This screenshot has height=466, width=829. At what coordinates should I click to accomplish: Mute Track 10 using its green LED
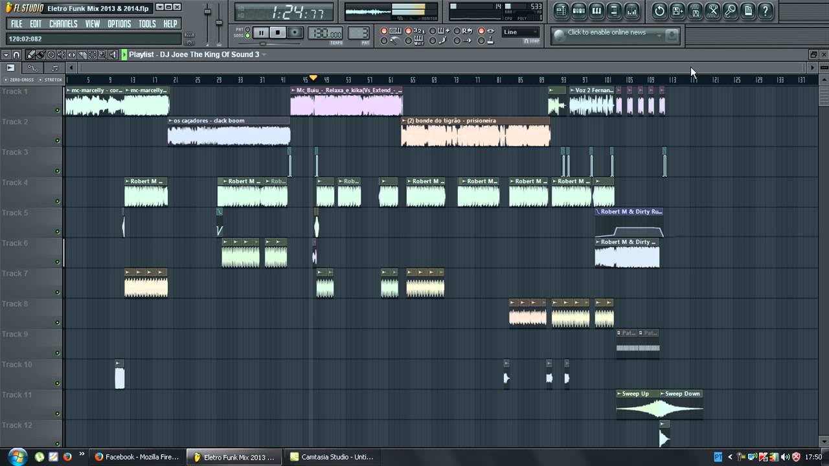(58, 383)
